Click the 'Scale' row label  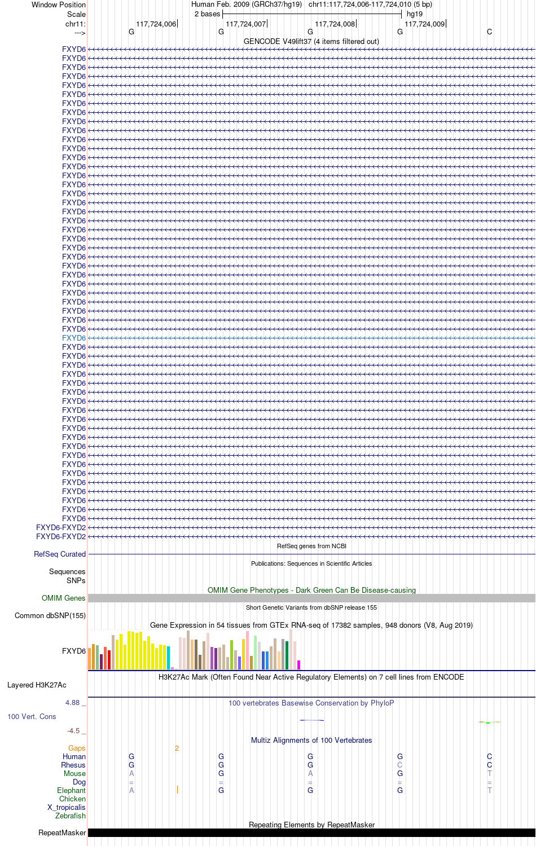tap(77, 14)
